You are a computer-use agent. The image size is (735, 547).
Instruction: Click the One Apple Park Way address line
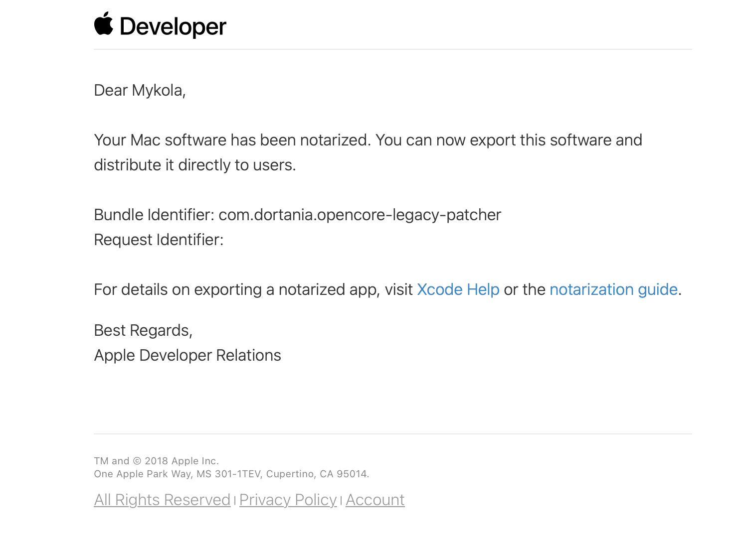[x=231, y=474]
